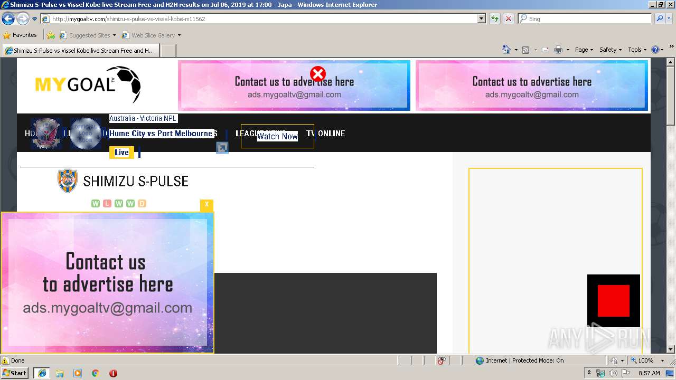The height and width of the screenshot is (380, 676).
Task: Click the URL address bar
Action: [x=259, y=19]
